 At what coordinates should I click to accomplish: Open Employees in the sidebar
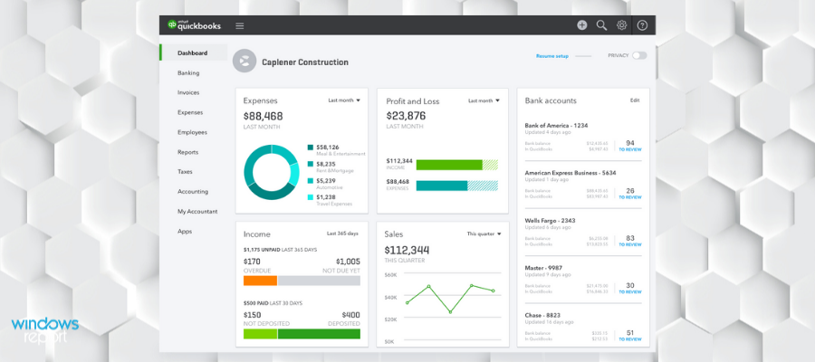pyautogui.click(x=192, y=132)
